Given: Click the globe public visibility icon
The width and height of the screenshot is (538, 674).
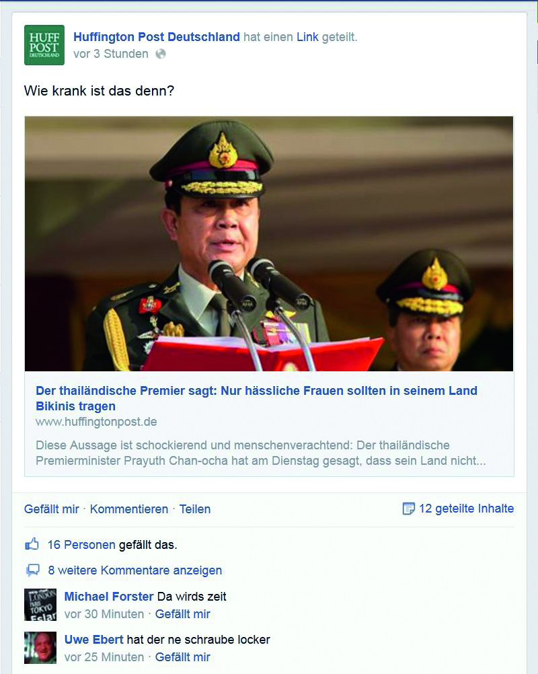Looking at the screenshot, I should coord(161,54).
